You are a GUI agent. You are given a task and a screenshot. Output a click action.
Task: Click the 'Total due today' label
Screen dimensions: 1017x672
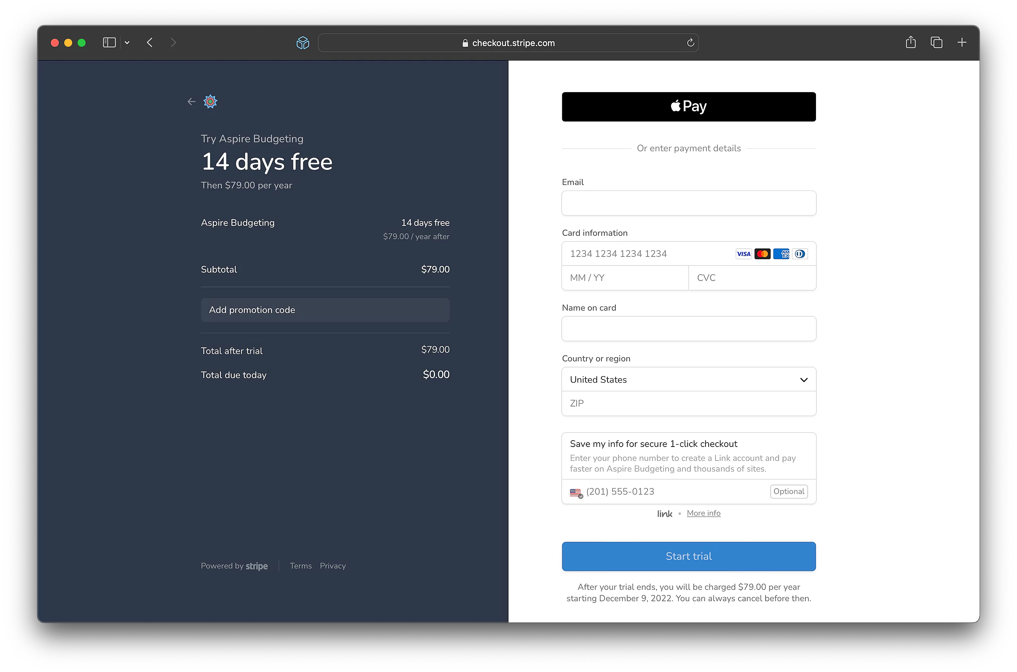pos(234,375)
